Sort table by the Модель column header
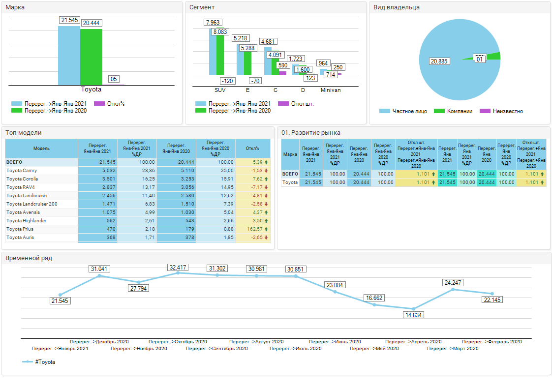Viewport: 552px width, 390px height. click(41, 148)
